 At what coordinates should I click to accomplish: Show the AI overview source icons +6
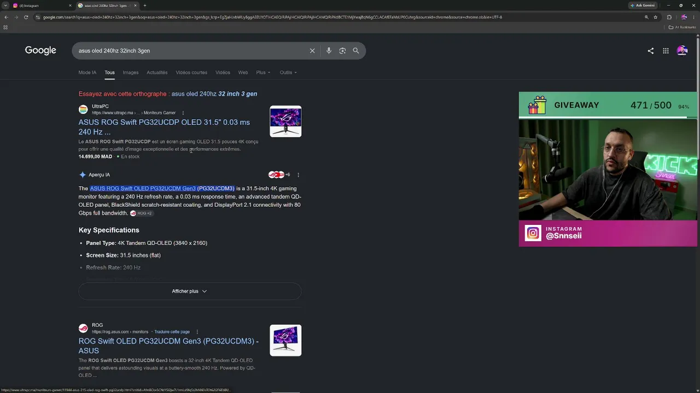(279, 175)
